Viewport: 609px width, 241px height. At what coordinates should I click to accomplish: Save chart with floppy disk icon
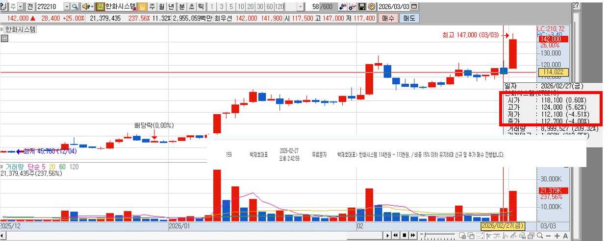362,7
